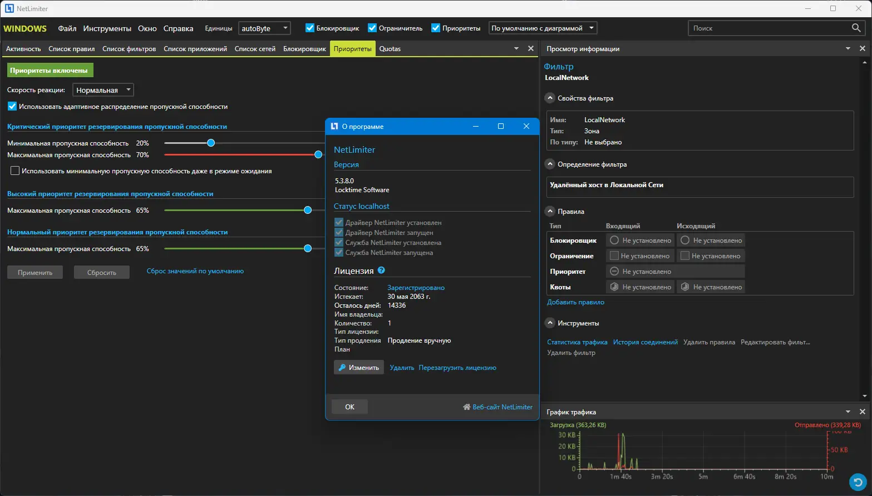872x496 pixels.
Task: Close the traffic chart panel
Action: coord(862,412)
